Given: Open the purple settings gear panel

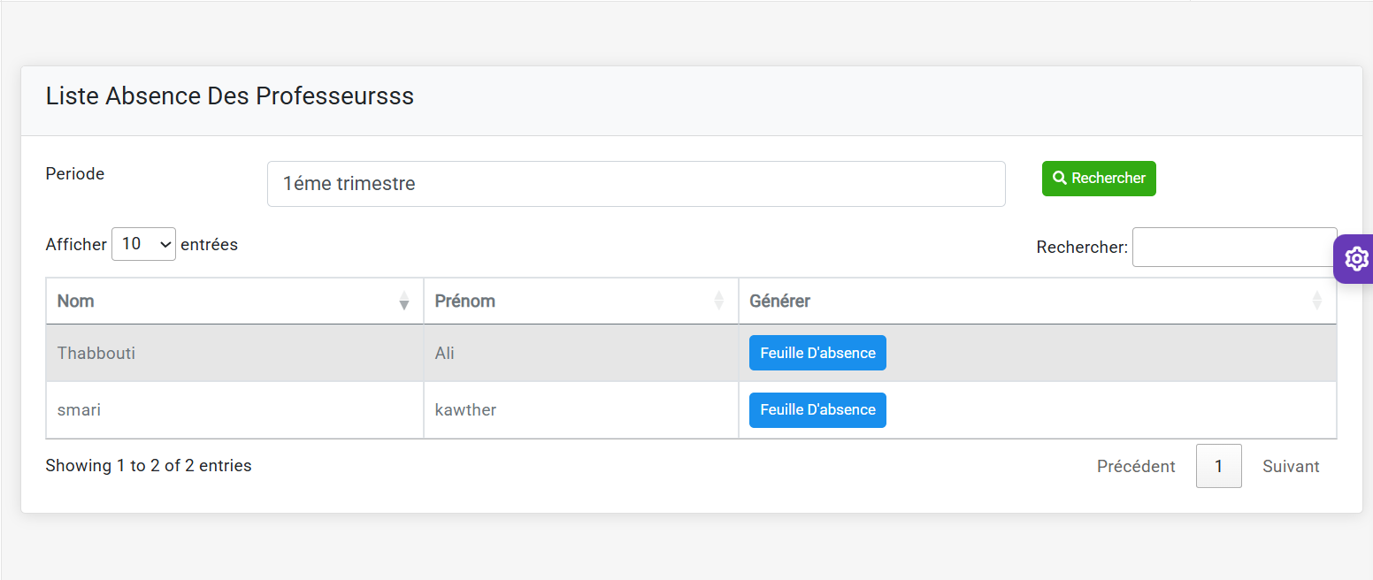Looking at the screenshot, I should [x=1355, y=259].
